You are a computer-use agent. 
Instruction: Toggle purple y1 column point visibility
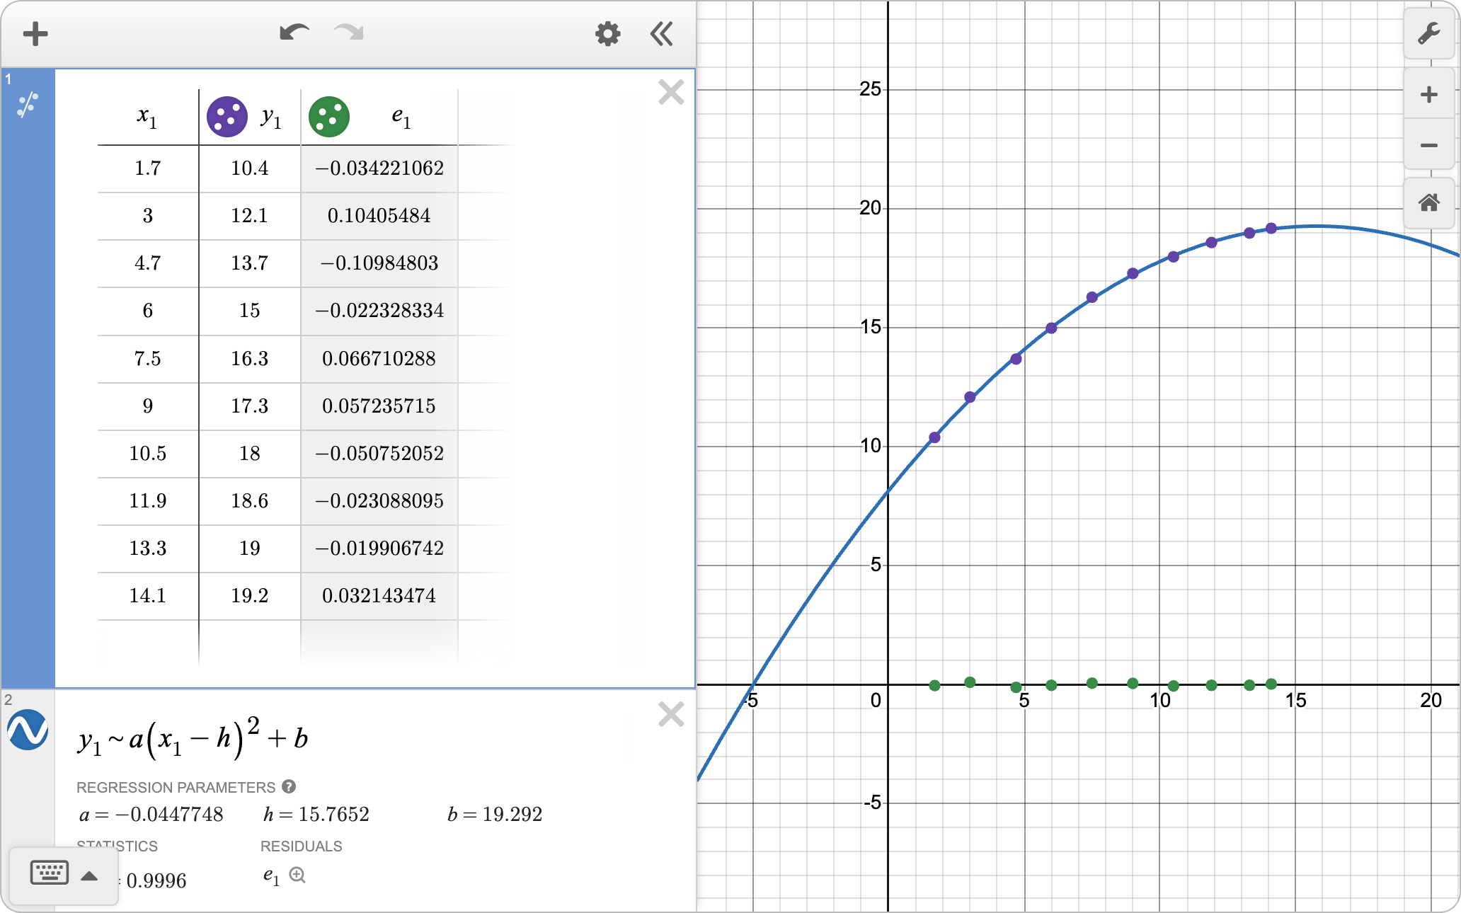227,117
